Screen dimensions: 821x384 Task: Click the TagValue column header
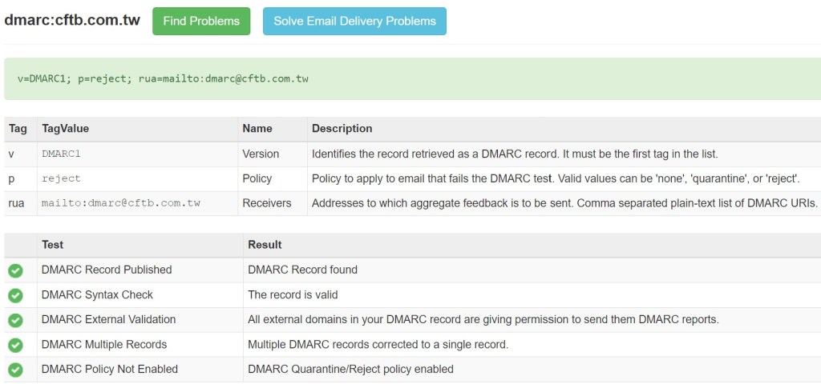pos(65,128)
